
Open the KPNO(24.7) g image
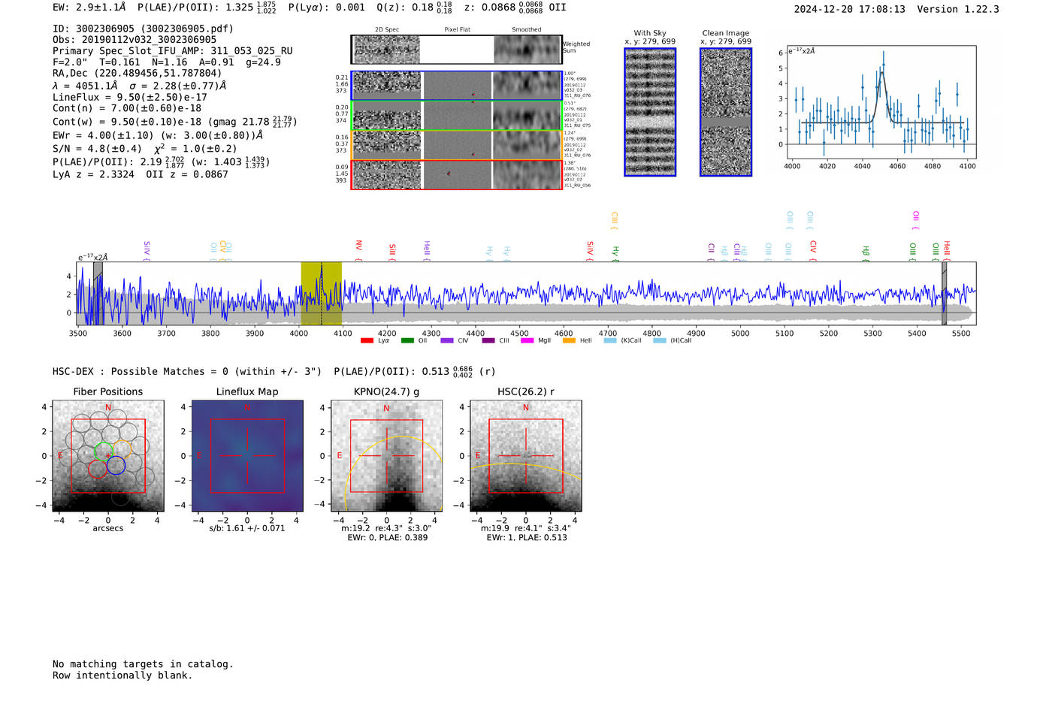click(x=387, y=456)
